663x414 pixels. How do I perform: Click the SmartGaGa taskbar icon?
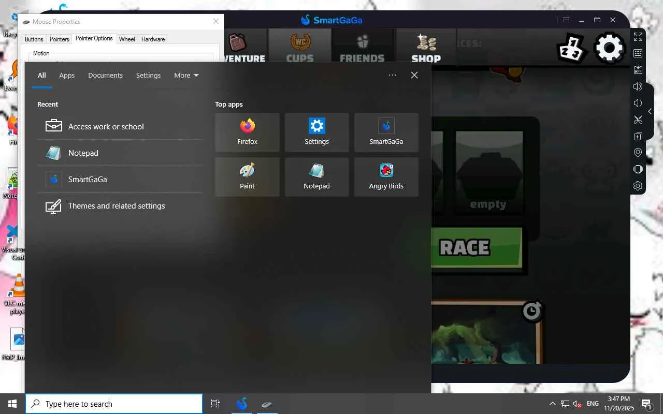click(x=242, y=404)
